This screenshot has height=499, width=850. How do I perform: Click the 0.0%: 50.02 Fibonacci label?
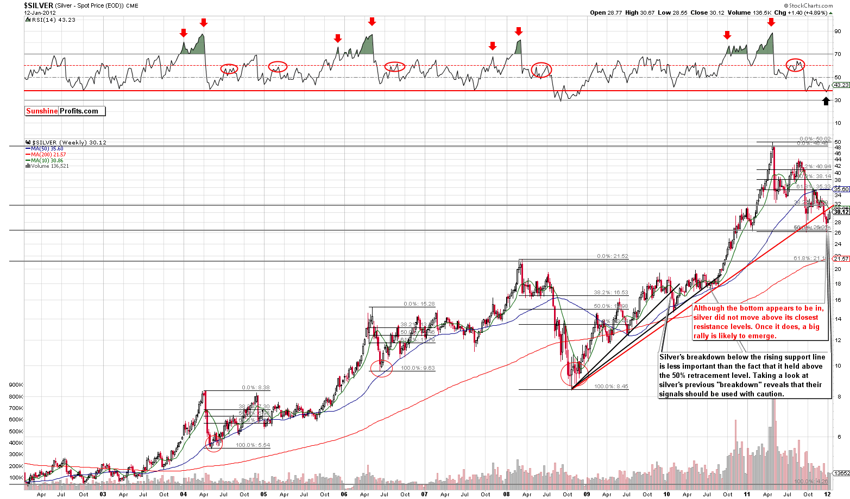(815, 139)
